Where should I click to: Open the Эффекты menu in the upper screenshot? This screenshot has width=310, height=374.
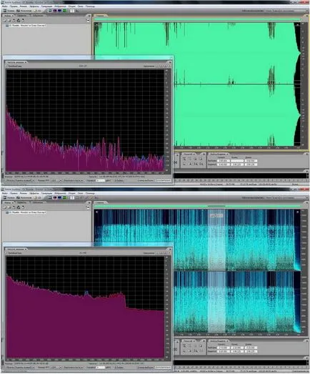tap(34, 6)
